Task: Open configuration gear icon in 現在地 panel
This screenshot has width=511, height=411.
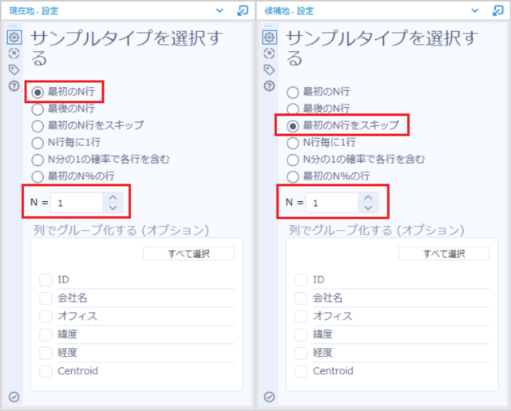Action: [x=14, y=38]
